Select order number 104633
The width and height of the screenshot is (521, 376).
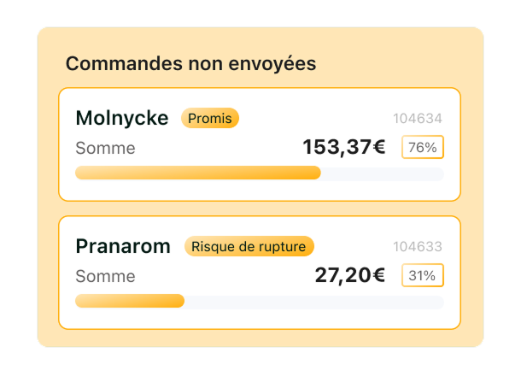point(418,247)
